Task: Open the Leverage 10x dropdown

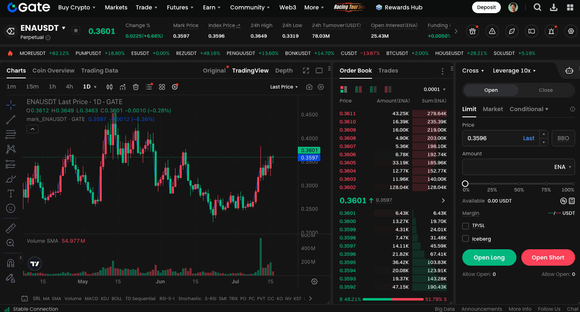Action: [514, 71]
